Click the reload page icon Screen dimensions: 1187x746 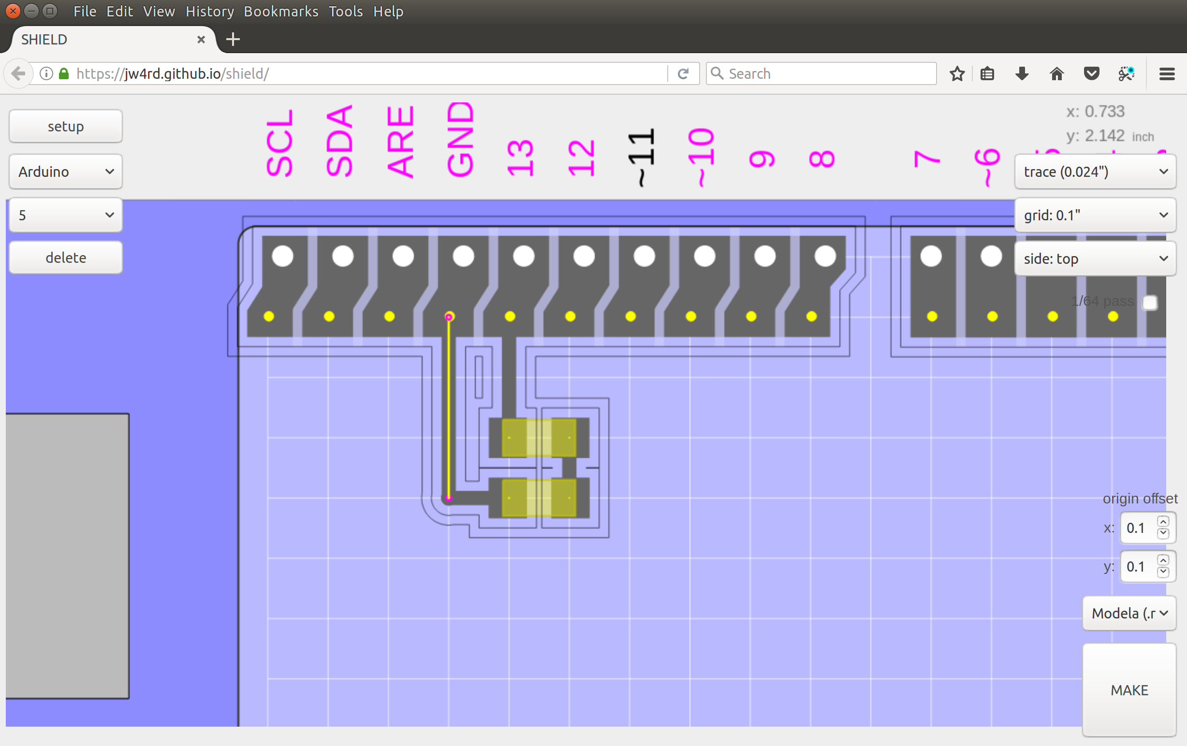click(x=683, y=74)
